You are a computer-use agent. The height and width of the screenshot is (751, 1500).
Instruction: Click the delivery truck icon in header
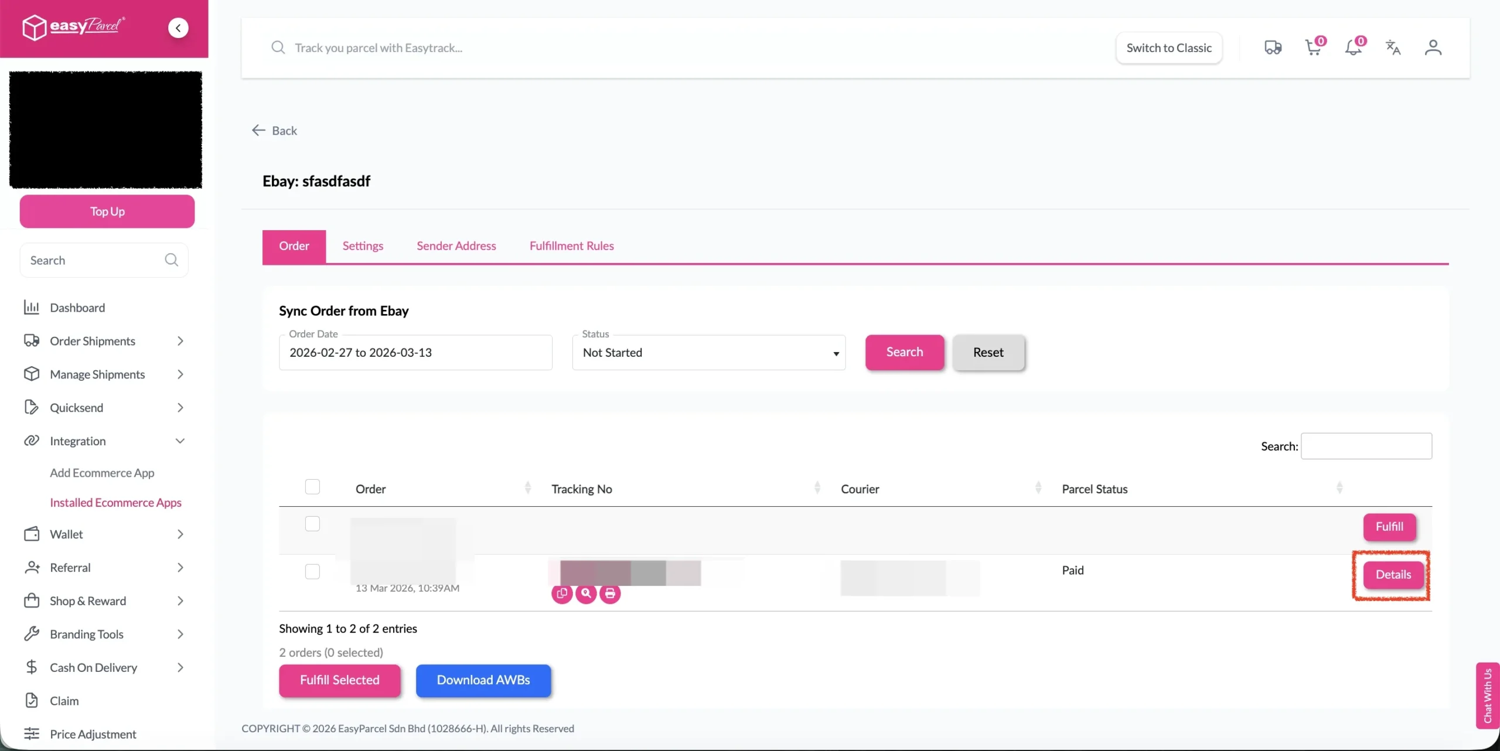(1273, 47)
